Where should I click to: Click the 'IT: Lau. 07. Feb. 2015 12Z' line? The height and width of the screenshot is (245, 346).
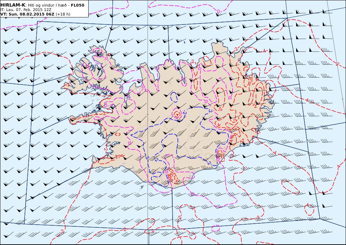pyautogui.click(x=26, y=10)
